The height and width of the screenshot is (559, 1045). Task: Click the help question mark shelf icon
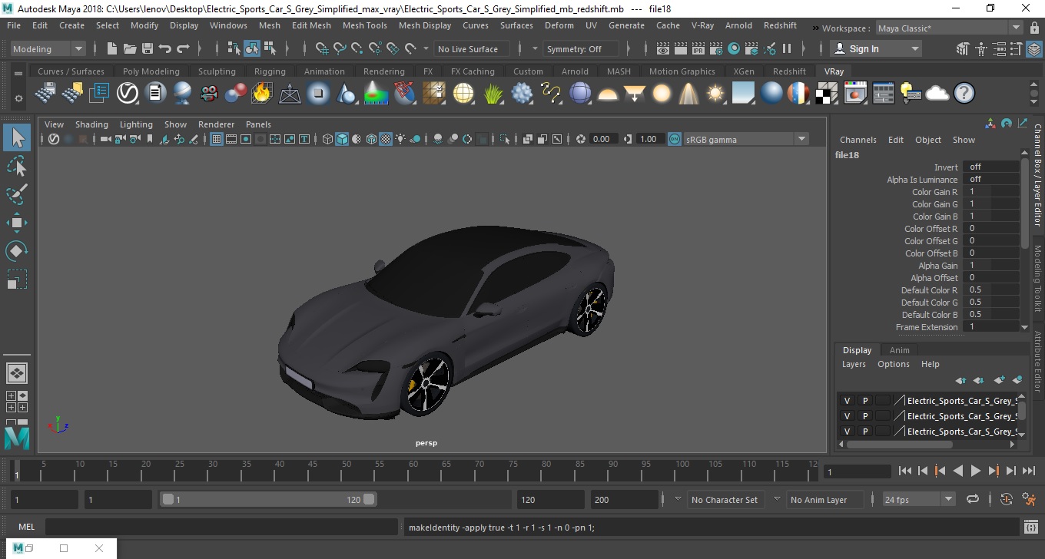tap(964, 94)
